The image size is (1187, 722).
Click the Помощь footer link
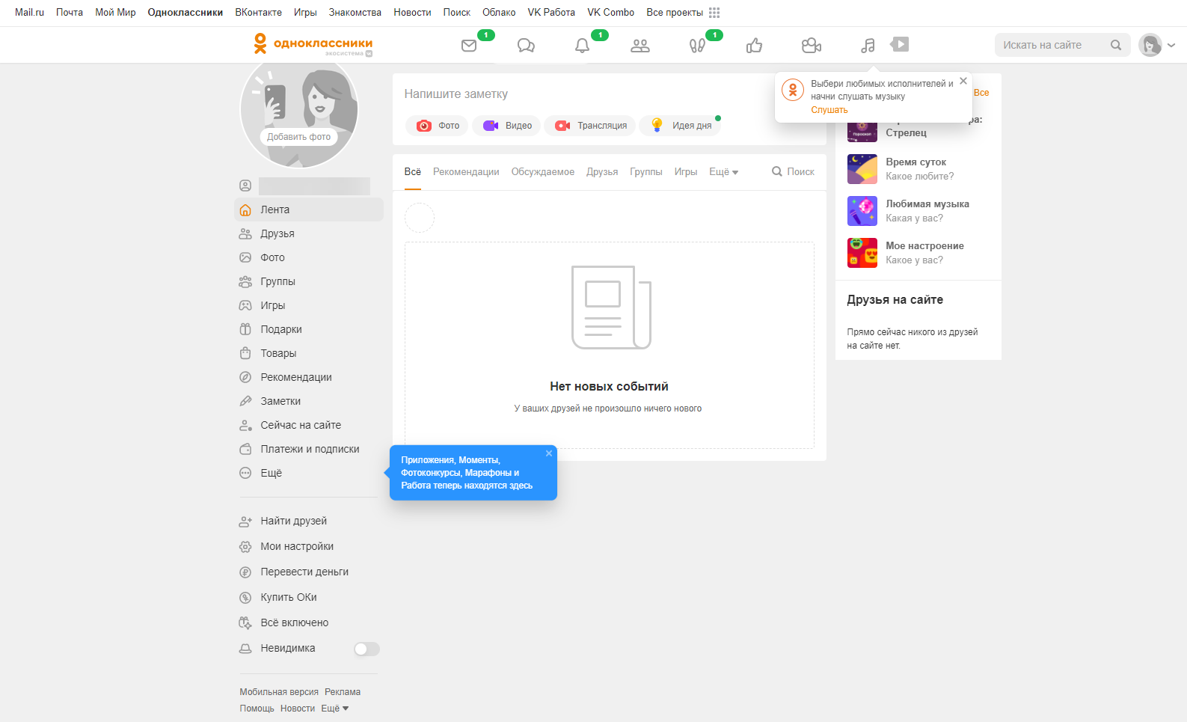257,709
